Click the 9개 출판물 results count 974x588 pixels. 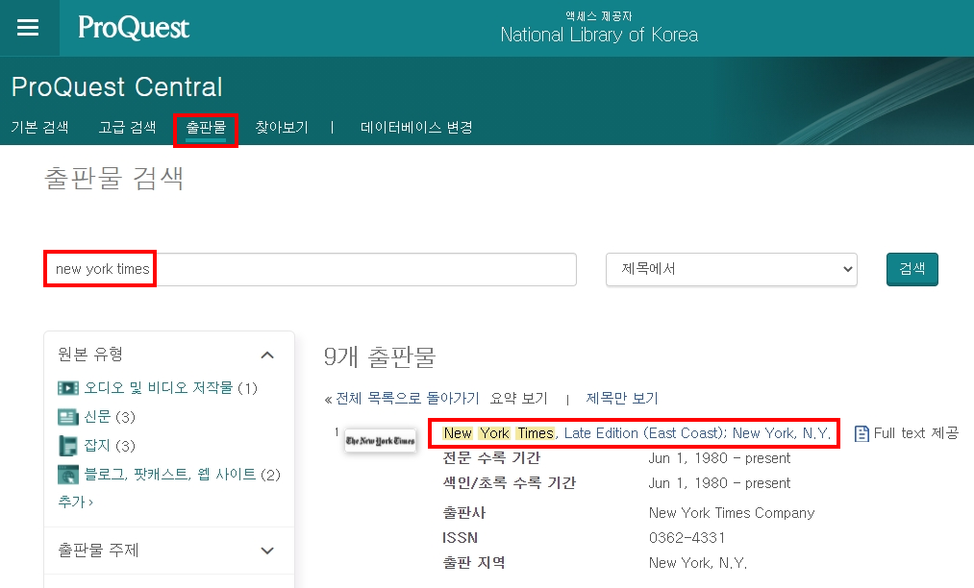tap(380, 357)
